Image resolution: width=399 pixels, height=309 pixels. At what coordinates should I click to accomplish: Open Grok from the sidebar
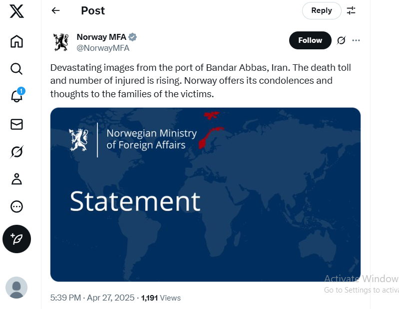click(x=16, y=152)
